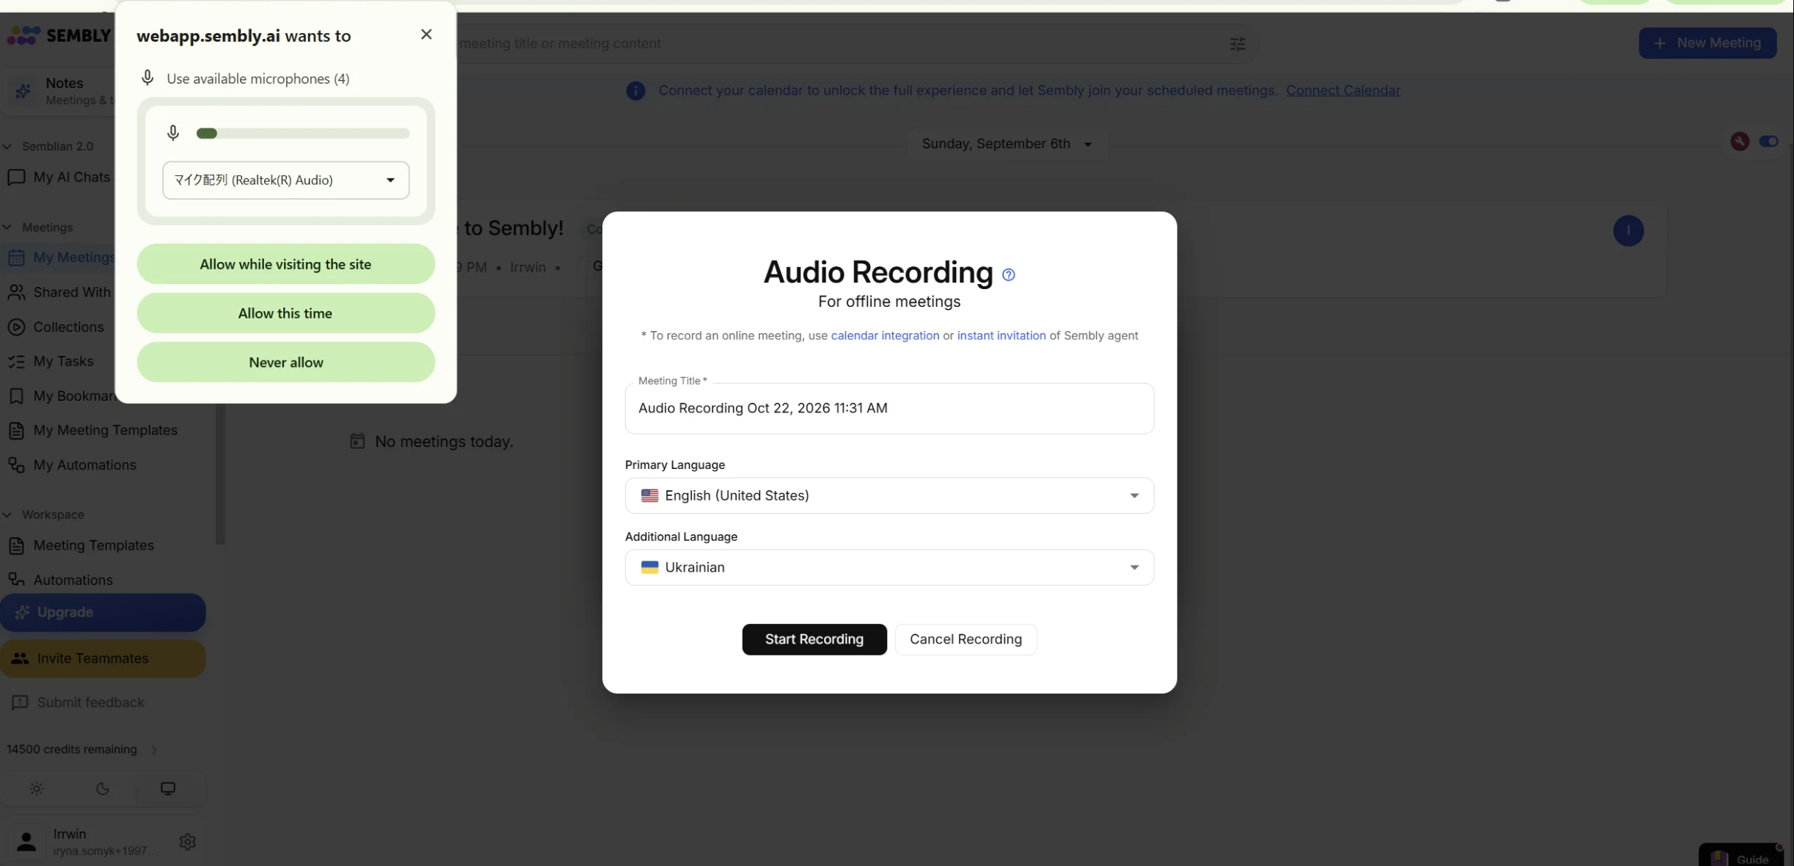
Task: Switch to light theme sun icon
Action: (37, 789)
